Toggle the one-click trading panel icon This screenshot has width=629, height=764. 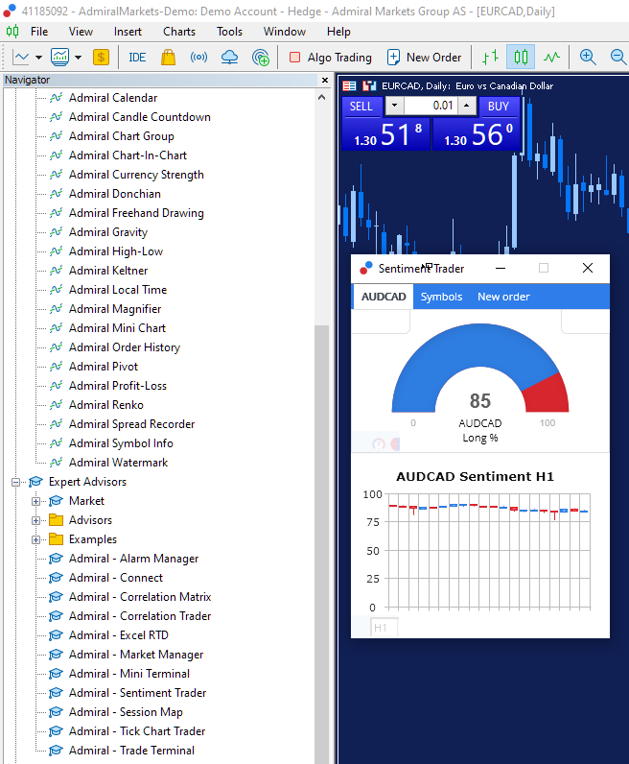coord(349,86)
